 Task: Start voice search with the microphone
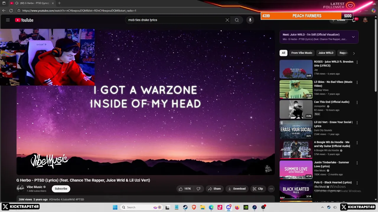point(250,20)
